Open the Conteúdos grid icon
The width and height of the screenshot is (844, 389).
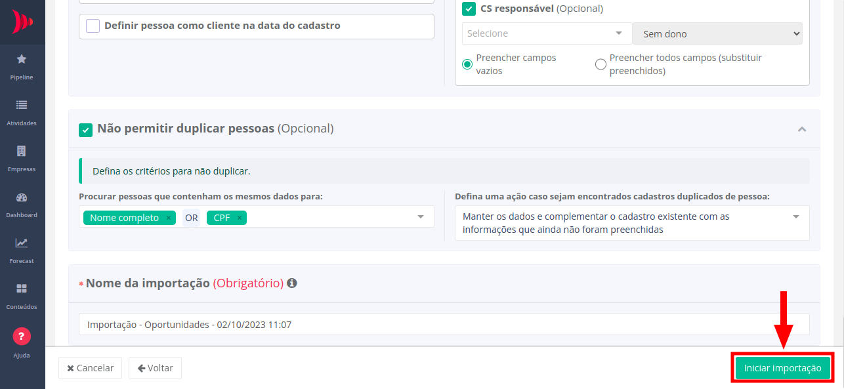point(22,289)
